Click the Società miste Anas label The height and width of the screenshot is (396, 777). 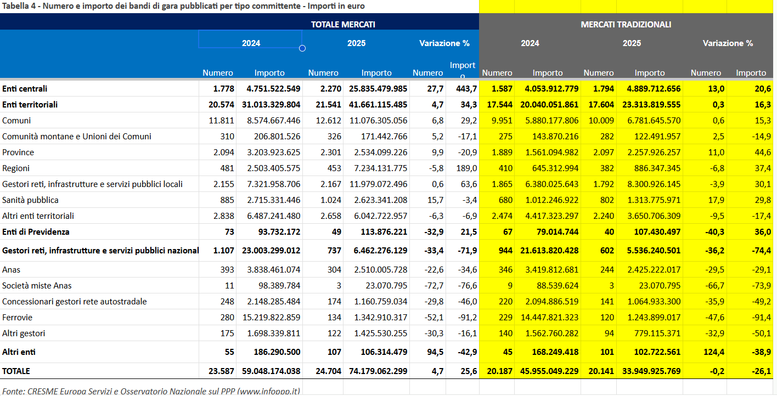point(37,286)
